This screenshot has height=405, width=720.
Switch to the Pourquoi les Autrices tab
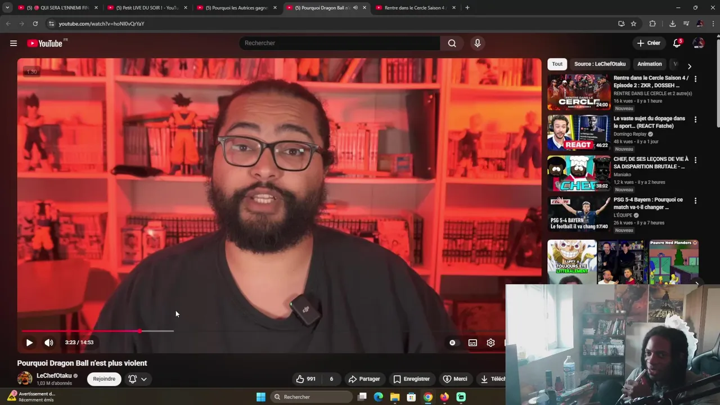(236, 8)
